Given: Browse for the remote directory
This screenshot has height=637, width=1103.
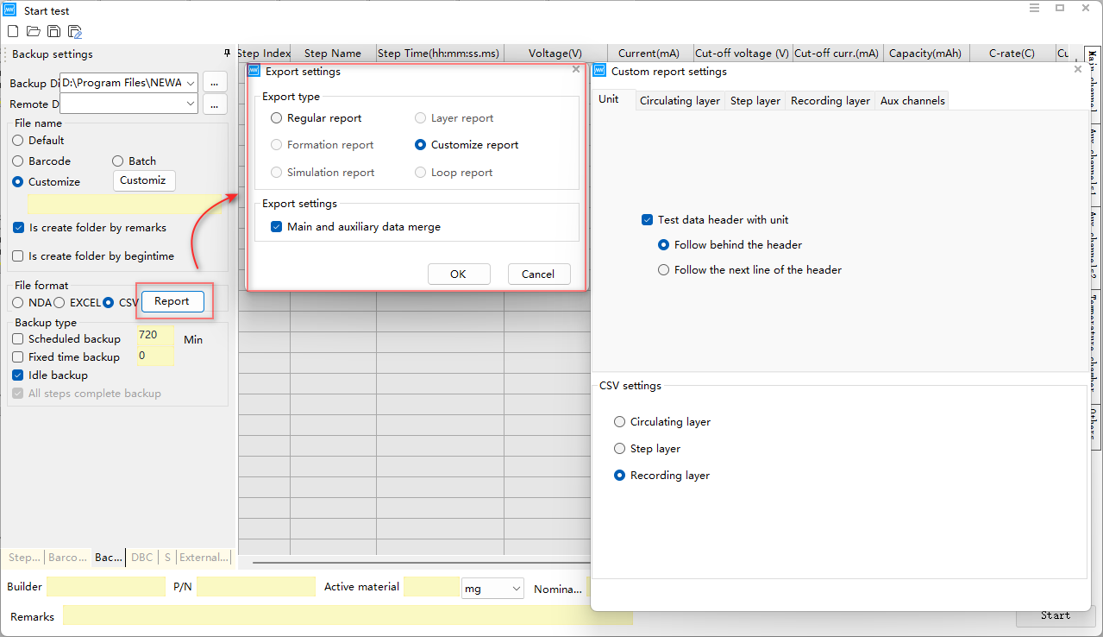Looking at the screenshot, I should (x=216, y=104).
